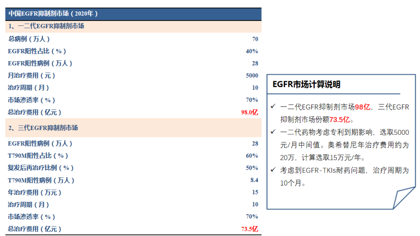This screenshot has width=420, height=236.
Task: Select the table title 中国EGFR抑制剂市场（2020年）
Action: 53,14
